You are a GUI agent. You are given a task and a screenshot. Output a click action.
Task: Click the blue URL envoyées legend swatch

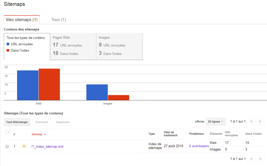coord(8,44)
